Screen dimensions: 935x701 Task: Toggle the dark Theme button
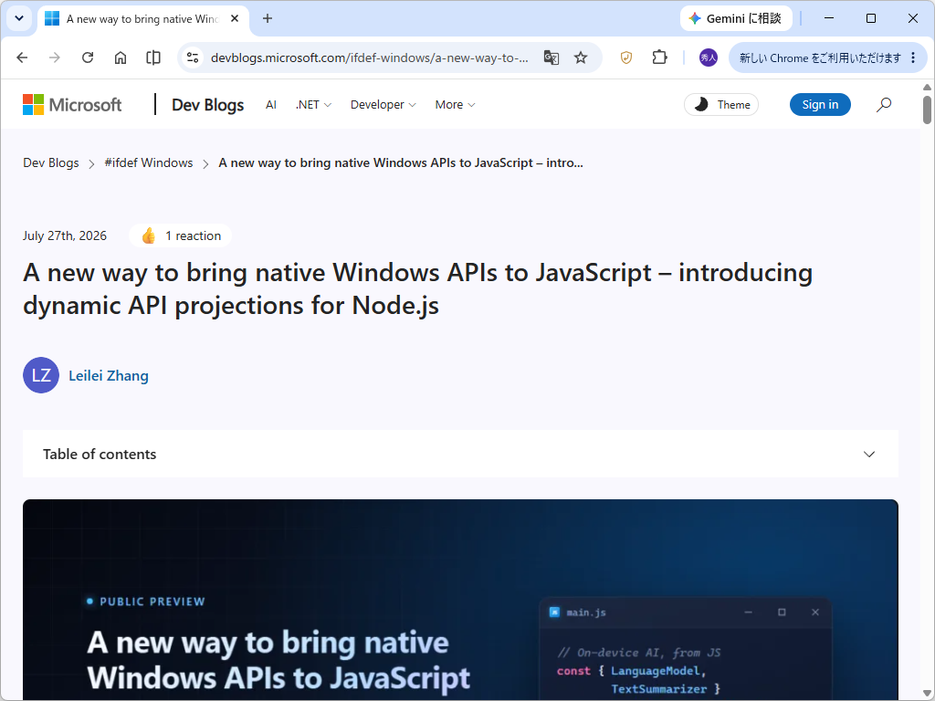click(721, 105)
